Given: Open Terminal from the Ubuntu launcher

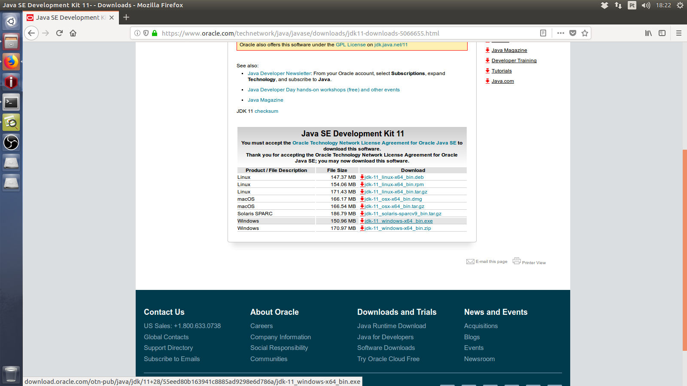Looking at the screenshot, I should point(11,103).
